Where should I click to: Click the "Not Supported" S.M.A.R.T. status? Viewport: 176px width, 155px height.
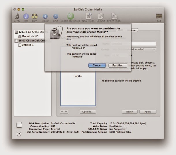point(117,129)
